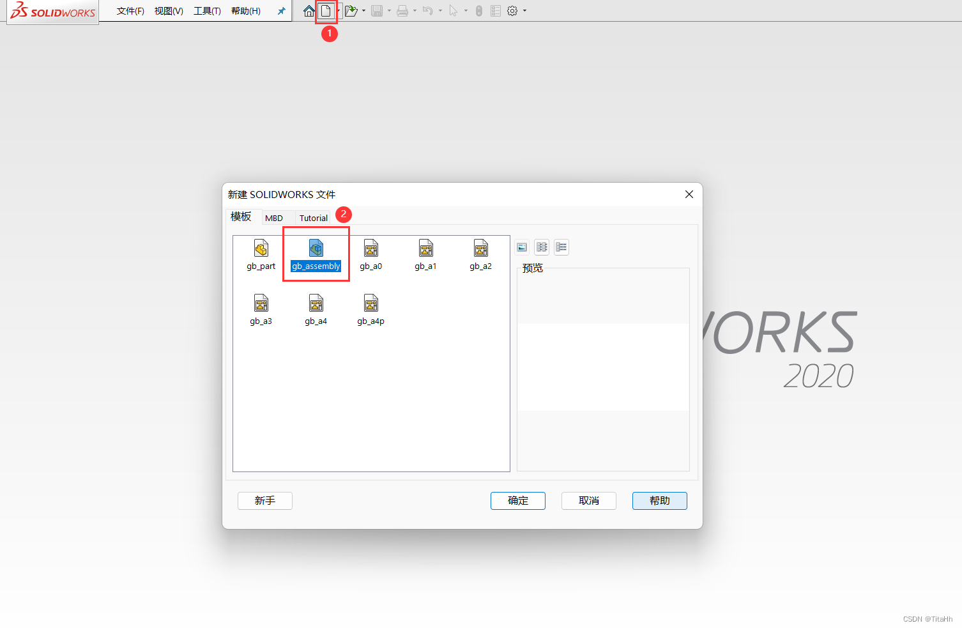
Task: Open the 工具(T) menu
Action: pos(207,11)
